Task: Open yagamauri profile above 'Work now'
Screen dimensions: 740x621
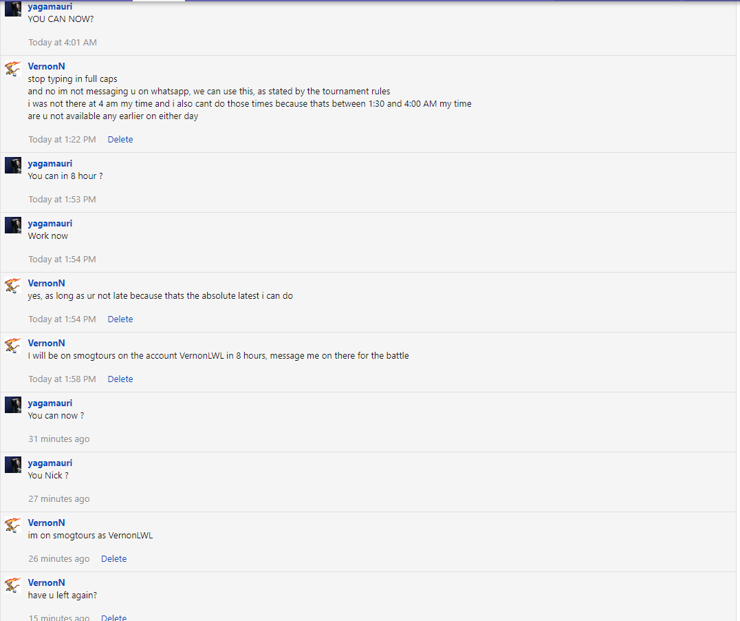Action: [x=50, y=224]
